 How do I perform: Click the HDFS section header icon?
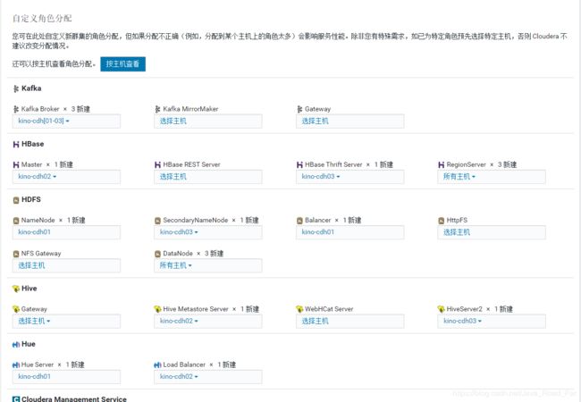point(16,200)
